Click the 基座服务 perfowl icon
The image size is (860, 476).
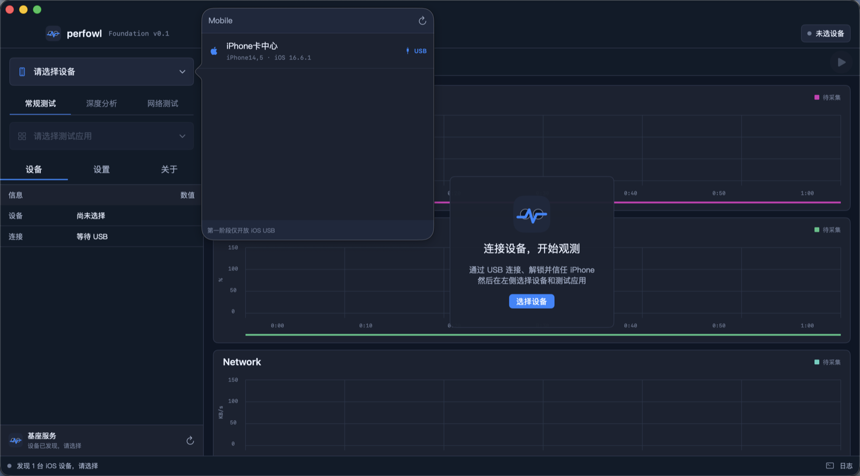click(16, 441)
